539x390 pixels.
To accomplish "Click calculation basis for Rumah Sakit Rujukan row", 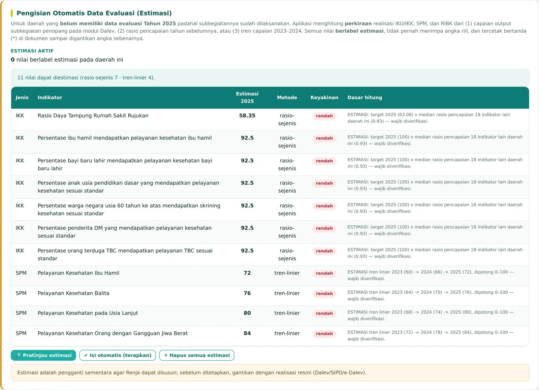I will point(429,118).
